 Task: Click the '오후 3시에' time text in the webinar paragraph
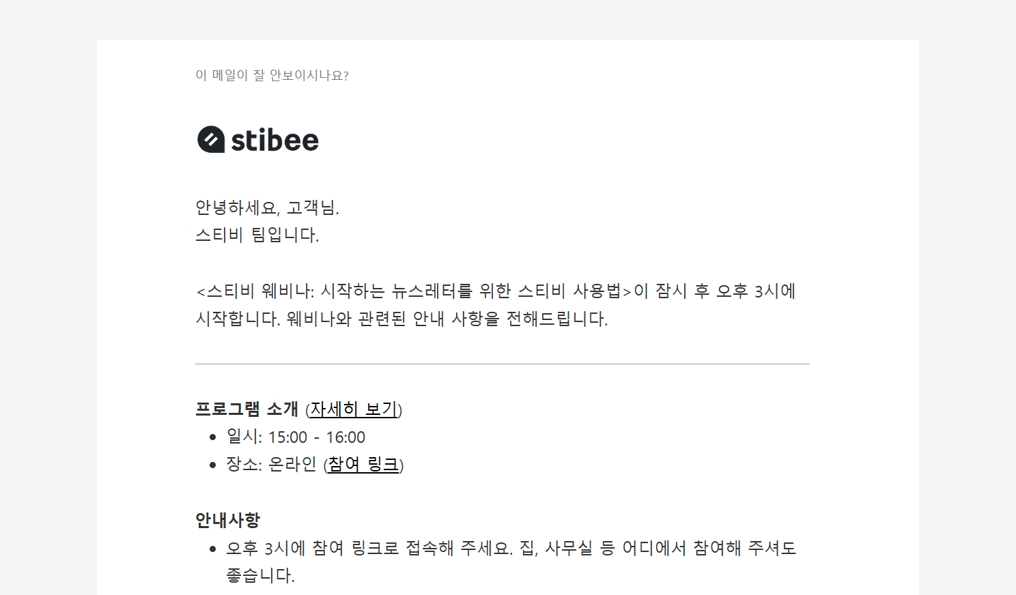tap(755, 291)
